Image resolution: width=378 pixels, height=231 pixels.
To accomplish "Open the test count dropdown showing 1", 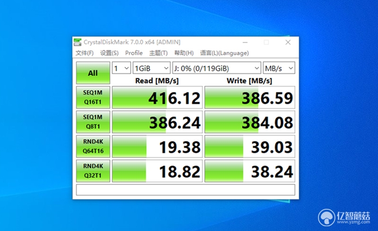I will tap(121, 68).
